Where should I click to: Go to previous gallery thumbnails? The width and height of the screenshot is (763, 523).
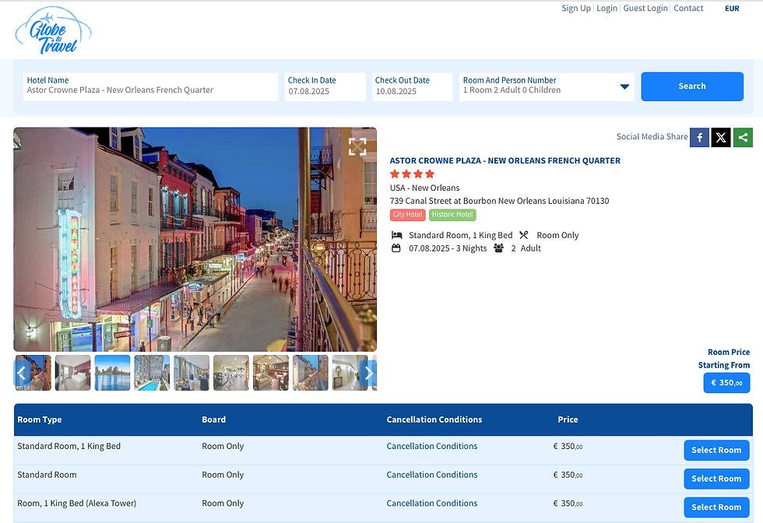22,373
